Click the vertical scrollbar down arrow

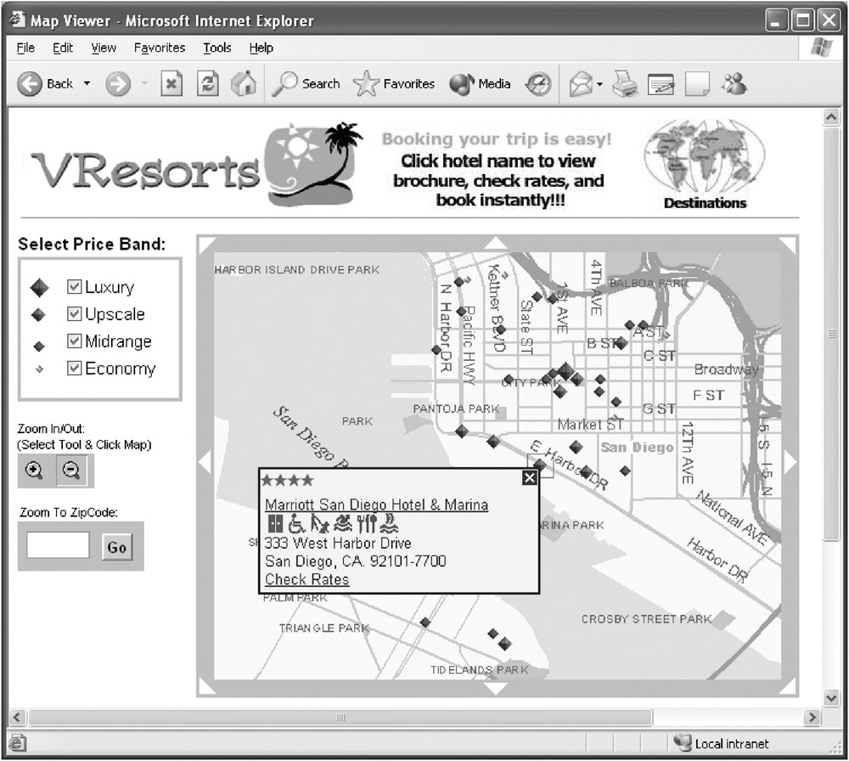tap(831, 697)
